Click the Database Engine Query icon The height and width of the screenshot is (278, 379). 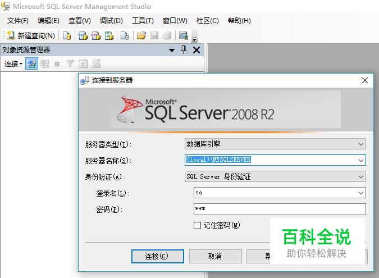[x=67, y=35]
